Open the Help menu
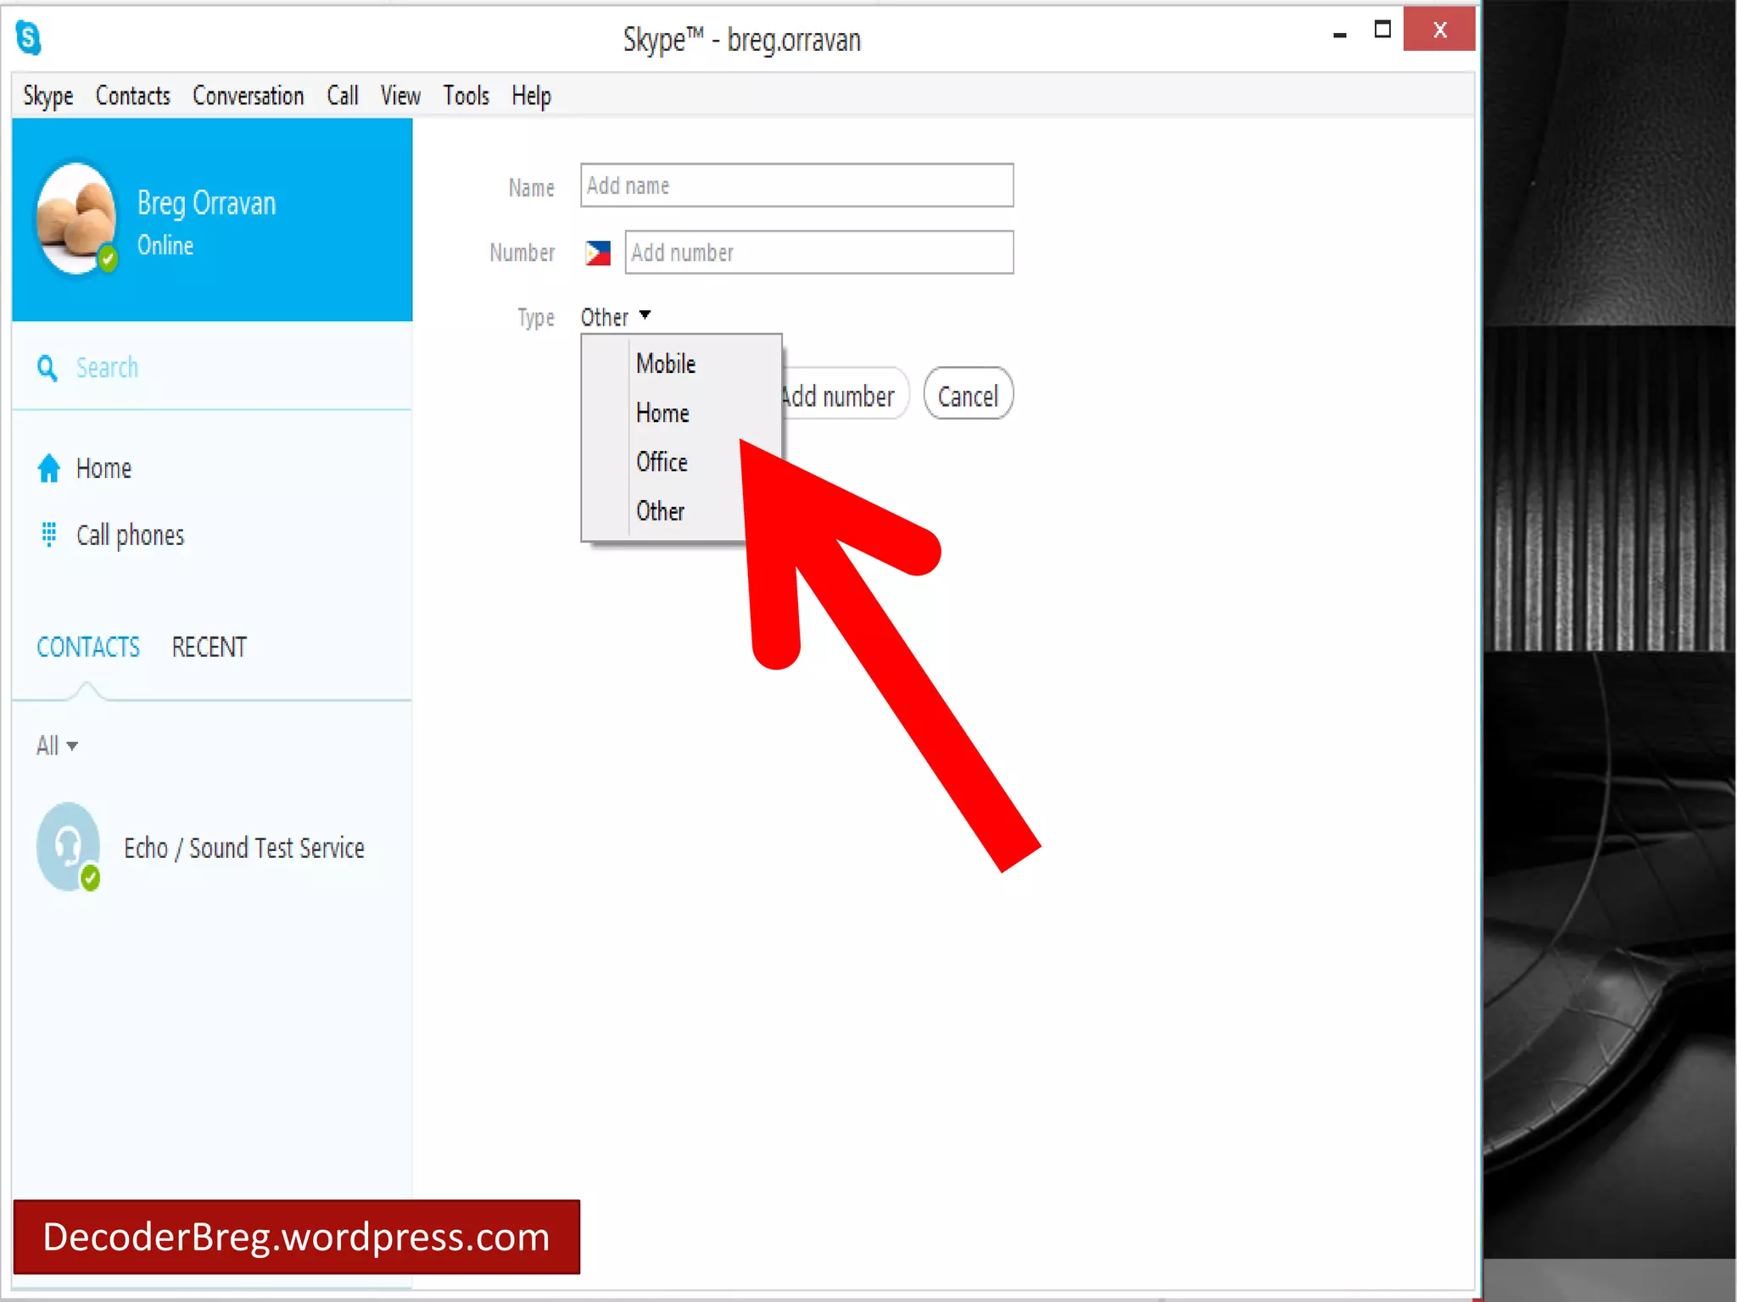This screenshot has height=1302, width=1737. click(531, 96)
